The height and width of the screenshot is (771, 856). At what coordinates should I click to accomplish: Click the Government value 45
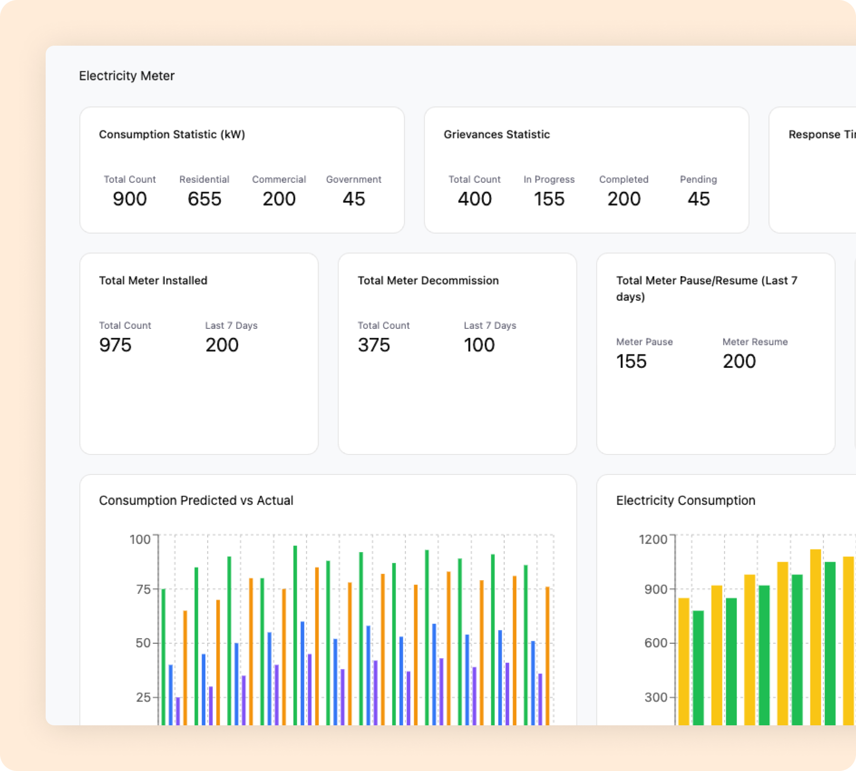tap(354, 199)
